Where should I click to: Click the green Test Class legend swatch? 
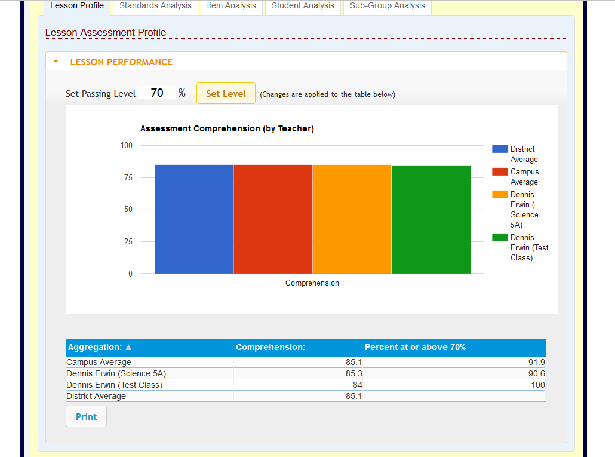click(499, 237)
